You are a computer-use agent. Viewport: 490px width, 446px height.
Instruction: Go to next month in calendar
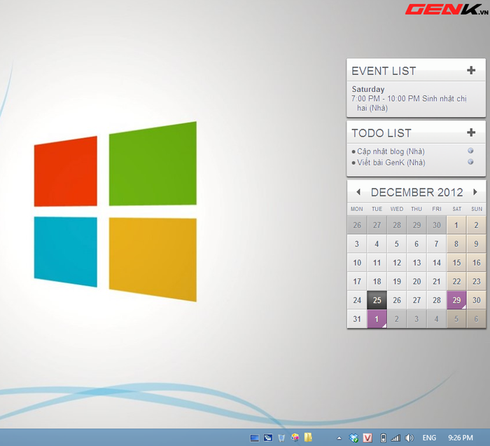tap(475, 192)
